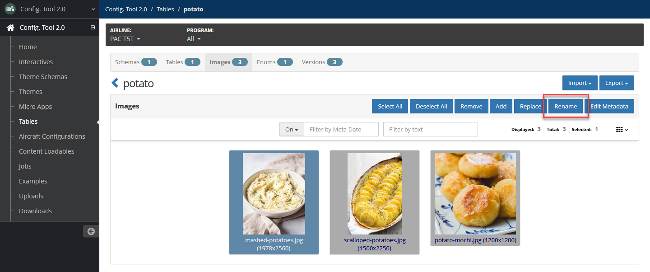Open Jobs in the sidebar
The image size is (650, 272).
click(25, 166)
